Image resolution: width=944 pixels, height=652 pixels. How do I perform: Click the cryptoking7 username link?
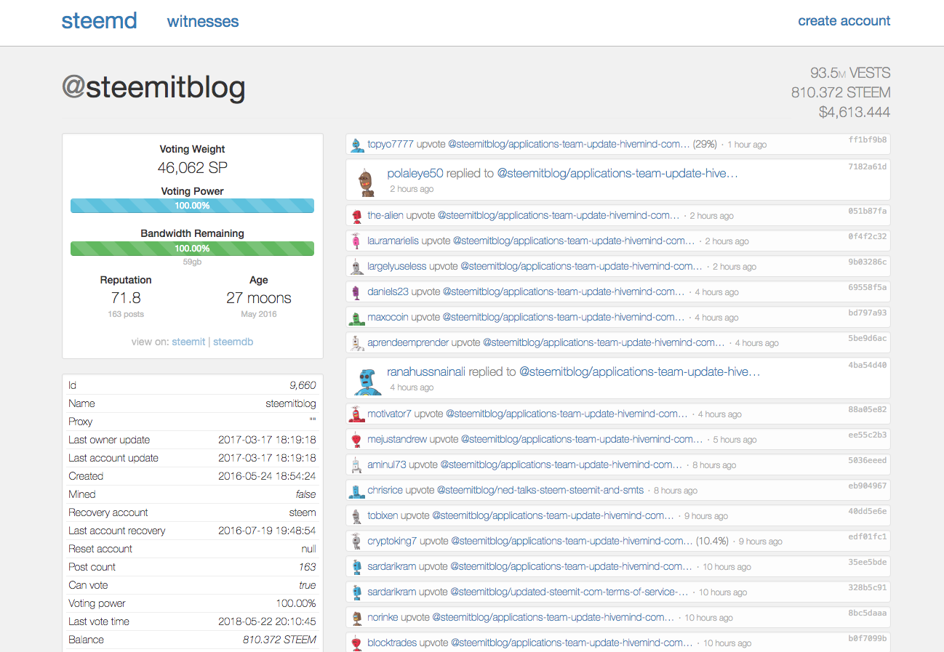click(392, 542)
